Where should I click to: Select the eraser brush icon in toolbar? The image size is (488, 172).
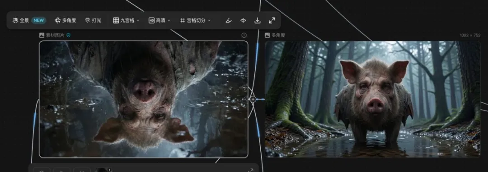pyautogui.click(x=229, y=20)
